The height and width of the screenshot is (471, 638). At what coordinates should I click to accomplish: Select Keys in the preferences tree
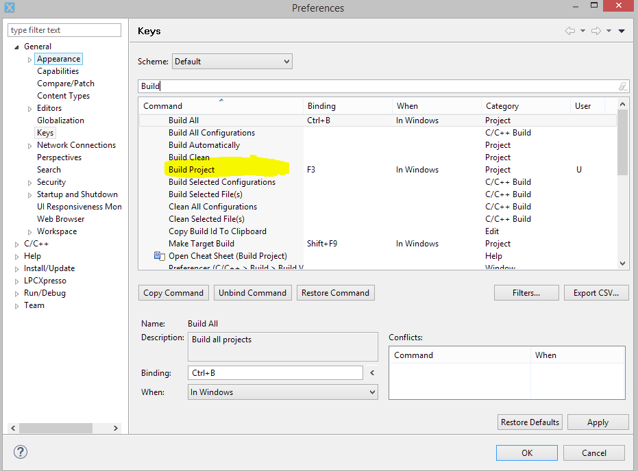tap(45, 133)
